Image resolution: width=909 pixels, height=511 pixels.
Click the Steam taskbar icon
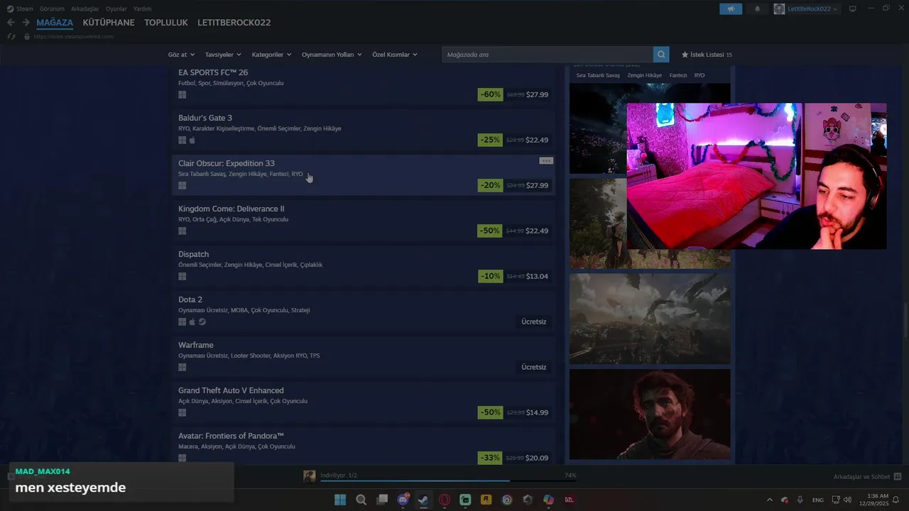(423, 500)
